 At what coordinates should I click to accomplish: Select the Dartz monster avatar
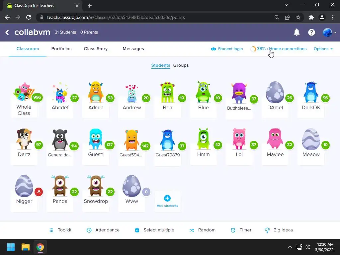pyautogui.click(x=24, y=139)
